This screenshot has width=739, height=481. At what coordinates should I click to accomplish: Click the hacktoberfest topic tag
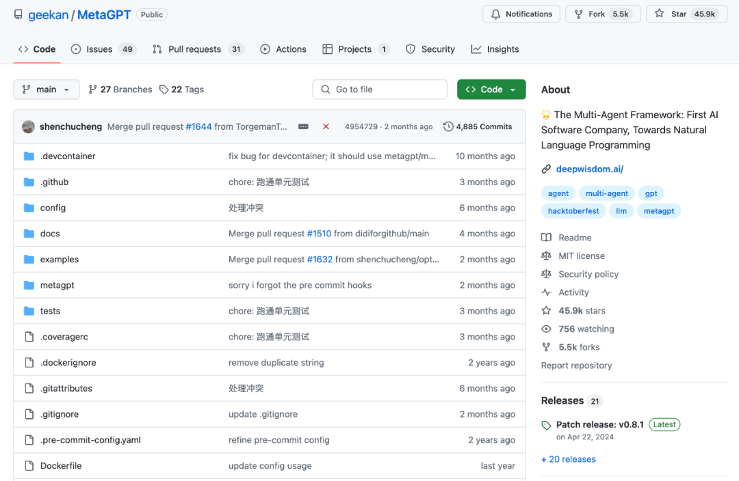pyautogui.click(x=573, y=211)
